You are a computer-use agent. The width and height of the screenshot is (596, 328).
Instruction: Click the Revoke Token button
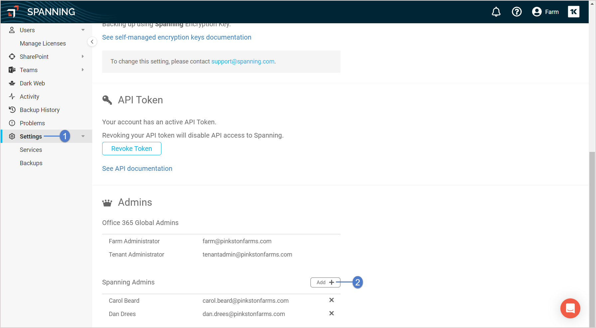click(132, 149)
